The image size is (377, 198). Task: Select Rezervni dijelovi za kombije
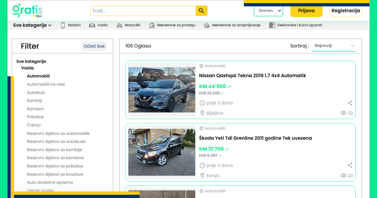pos(55,150)
